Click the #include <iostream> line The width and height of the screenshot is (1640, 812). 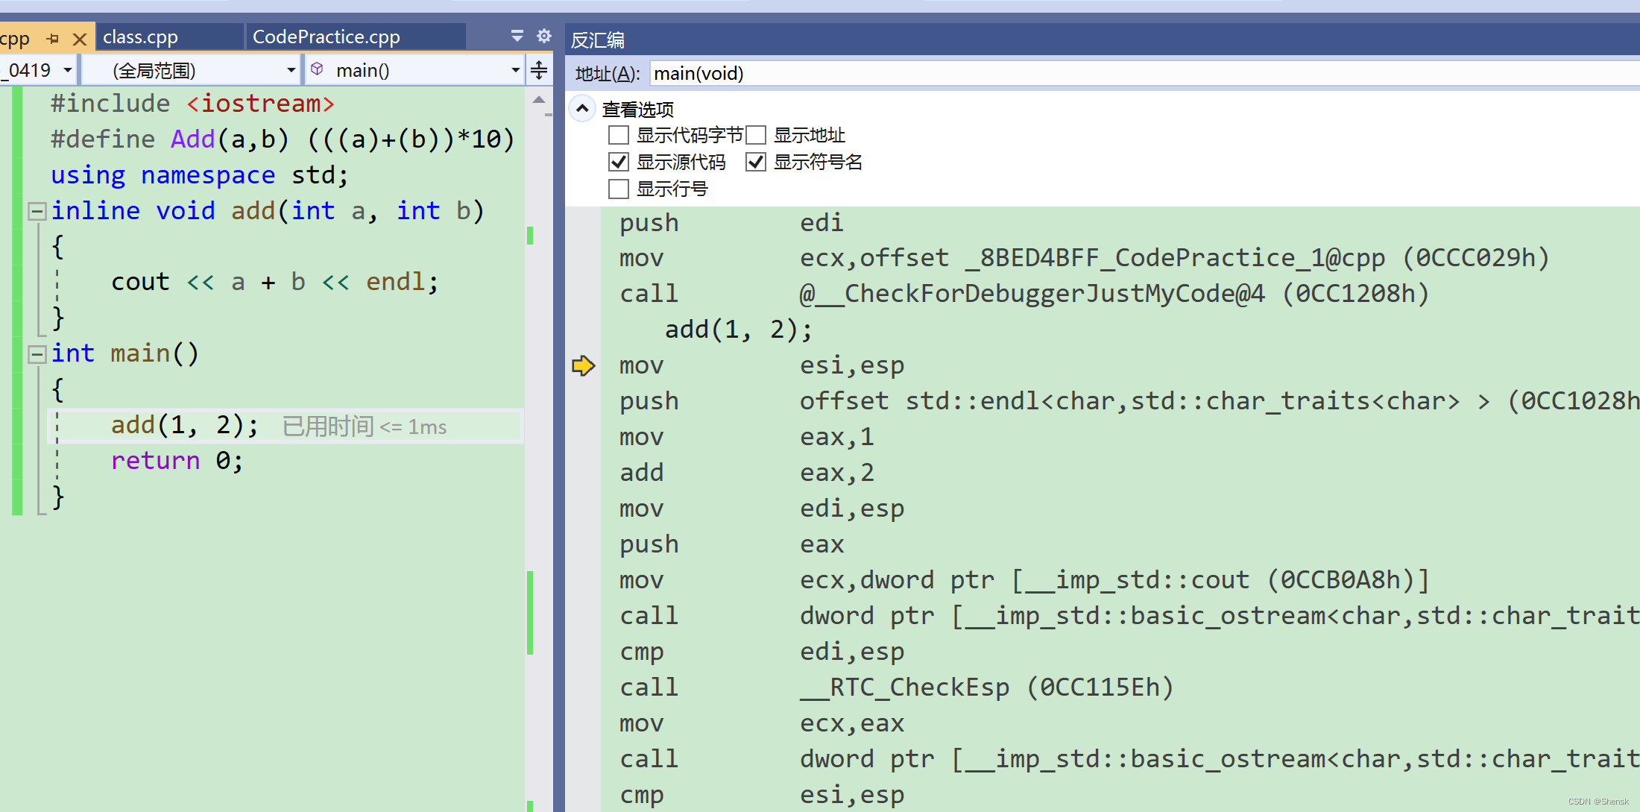pyautogui.click(x=193, y=104)
